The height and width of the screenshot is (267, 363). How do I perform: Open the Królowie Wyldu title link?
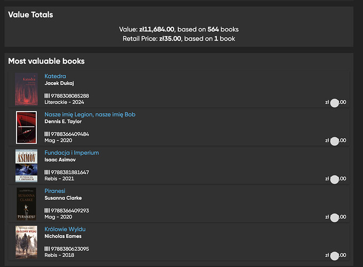(x=65, y=229)
